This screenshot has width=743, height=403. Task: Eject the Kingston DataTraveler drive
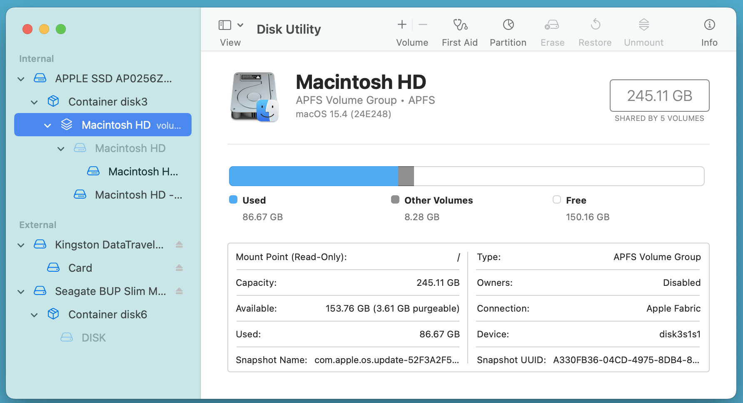tap(179, 245)
